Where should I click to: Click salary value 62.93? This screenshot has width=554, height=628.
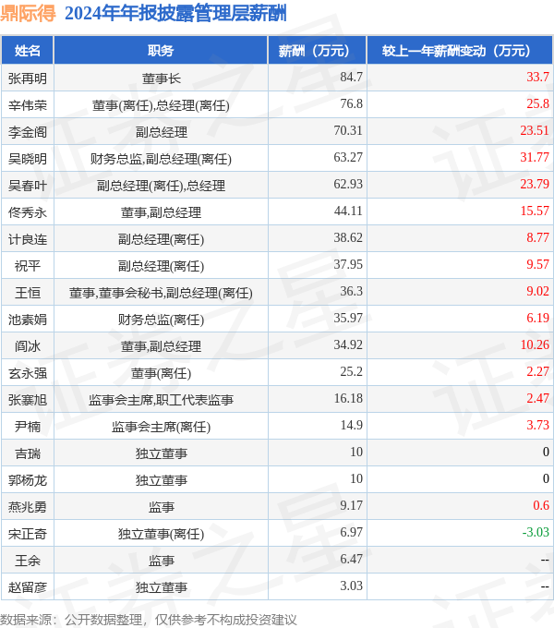348,184
